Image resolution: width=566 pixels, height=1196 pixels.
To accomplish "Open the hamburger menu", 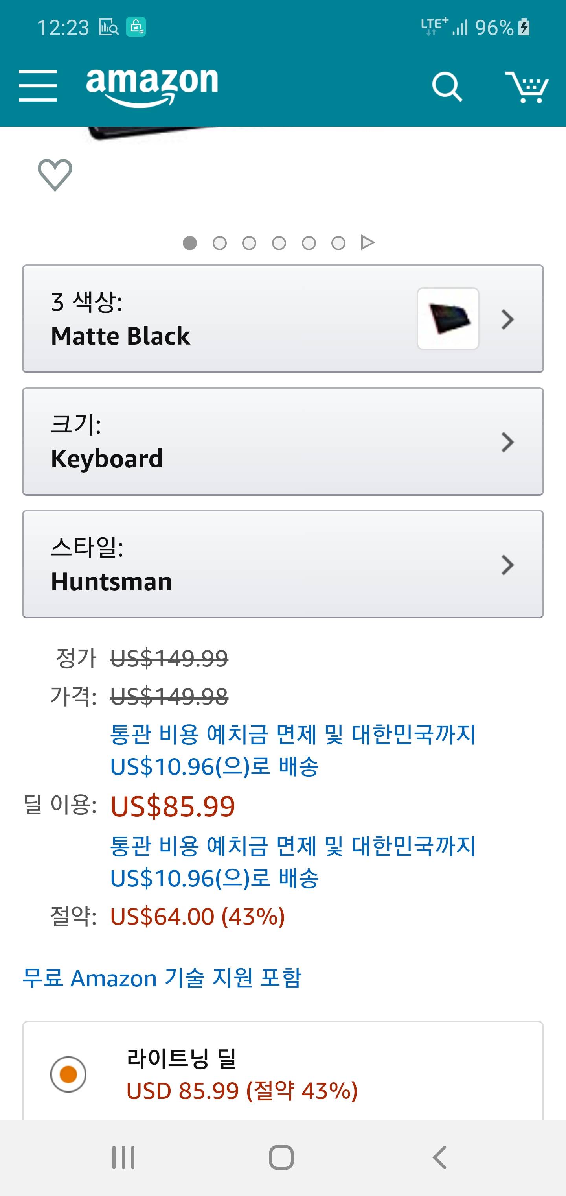I will tap(38, 86).
